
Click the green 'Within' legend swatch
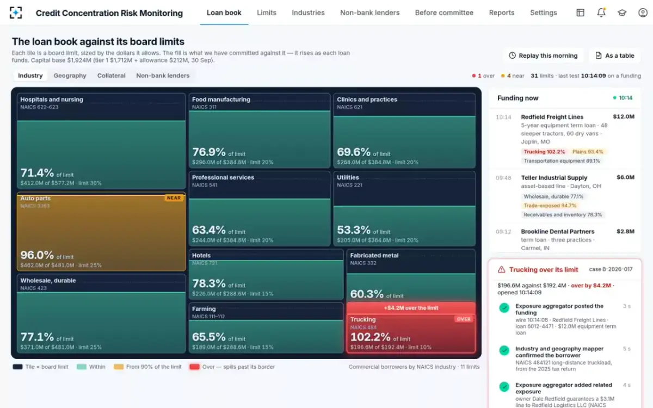coord(82,367)
